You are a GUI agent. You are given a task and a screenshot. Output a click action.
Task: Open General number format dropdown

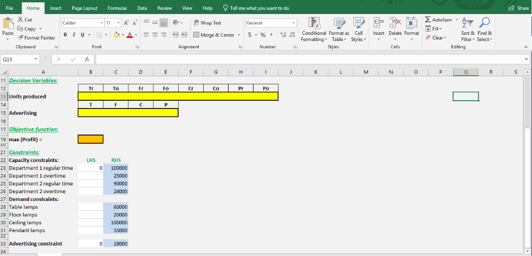[x=294, y=23]
